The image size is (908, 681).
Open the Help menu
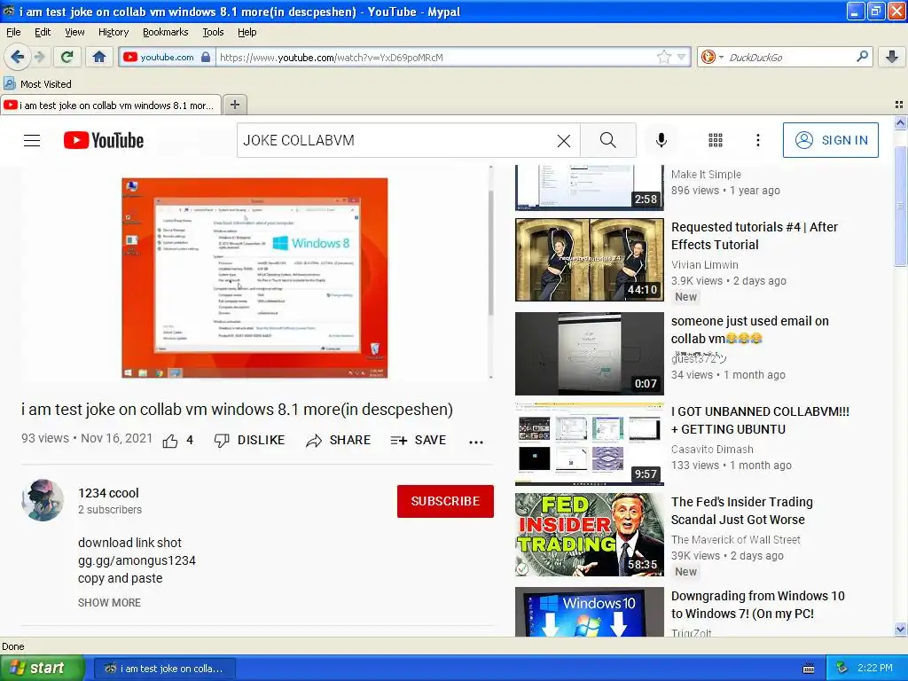tap(247, 32)
